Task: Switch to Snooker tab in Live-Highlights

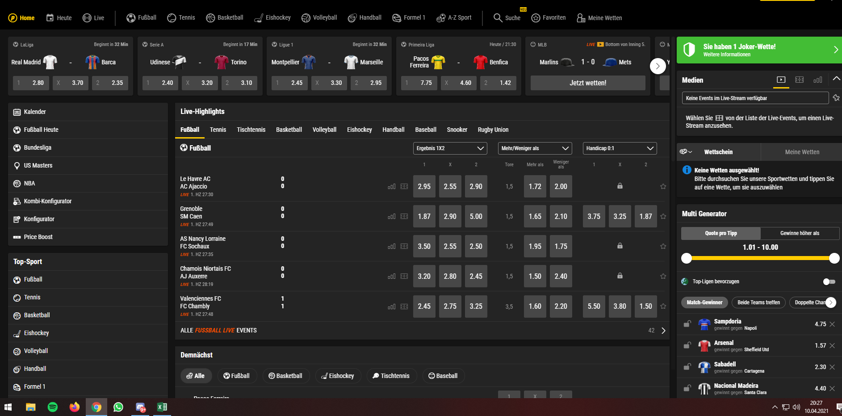Action: (457, 130)
